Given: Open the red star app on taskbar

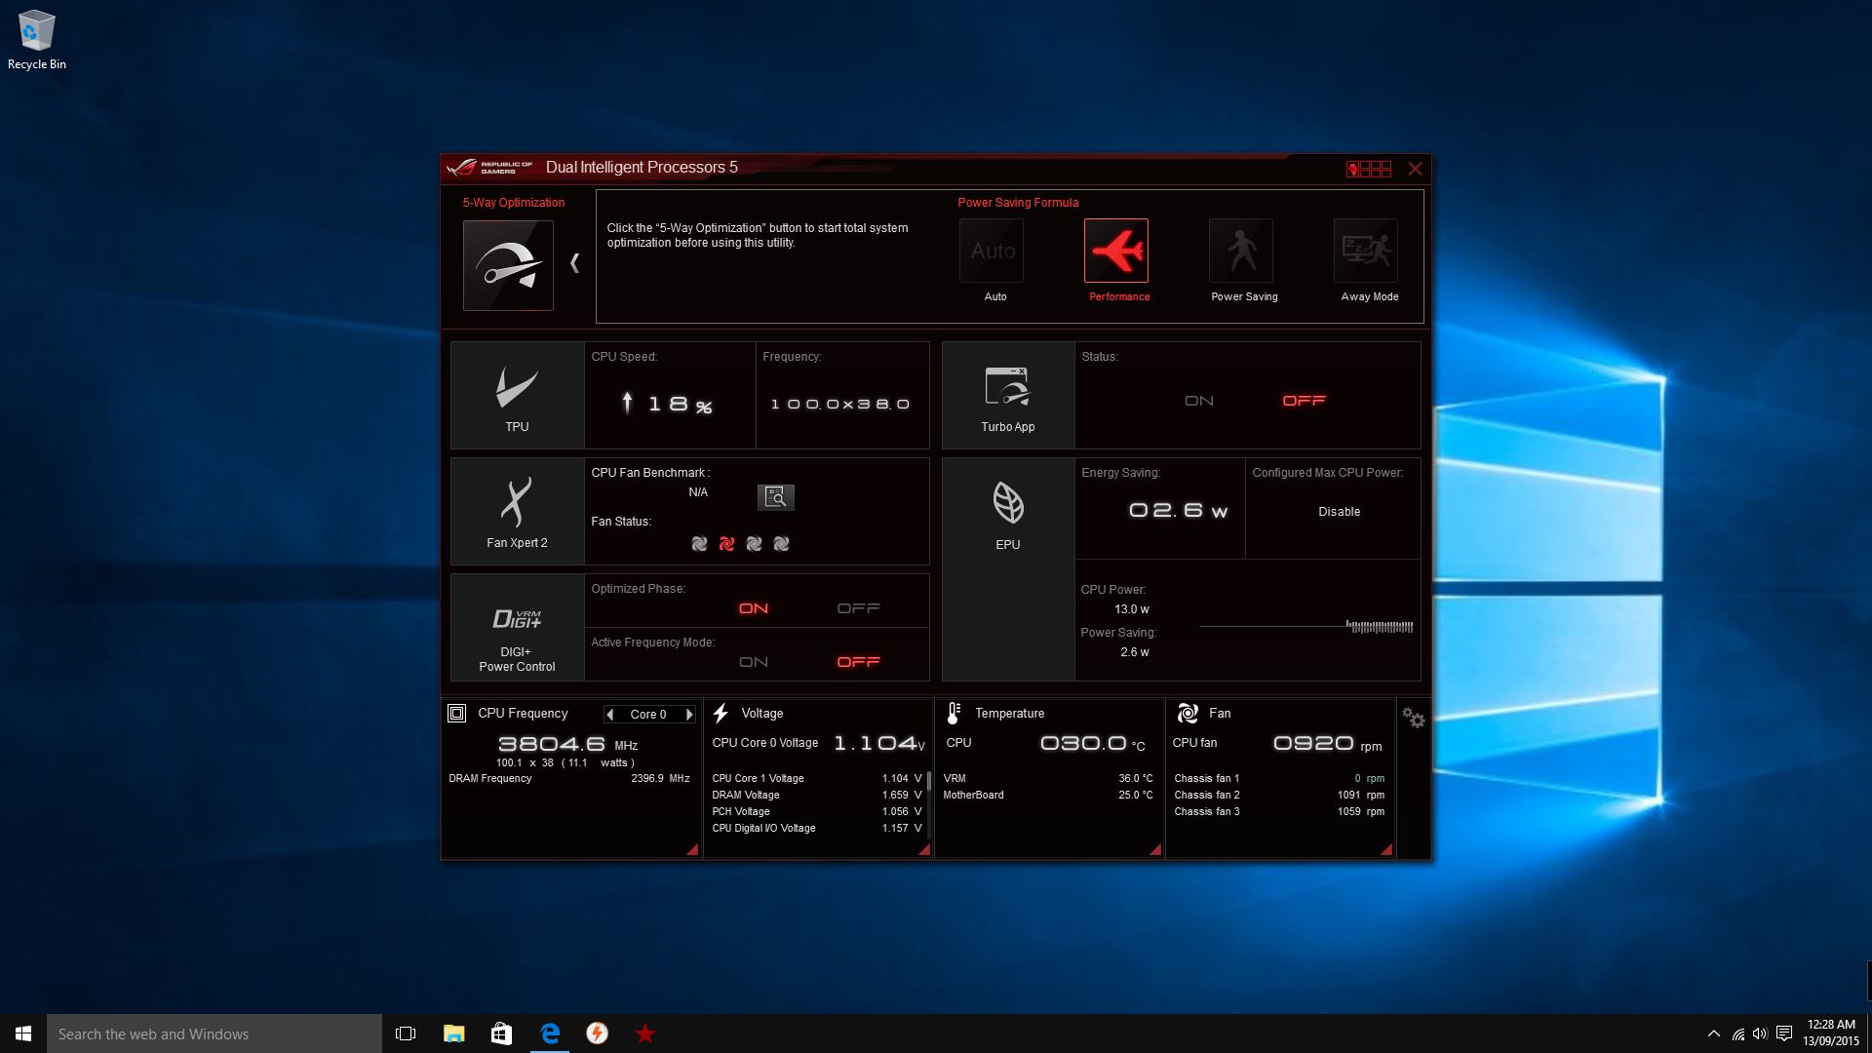Looking at the screenshot, I should [645, 1033].
